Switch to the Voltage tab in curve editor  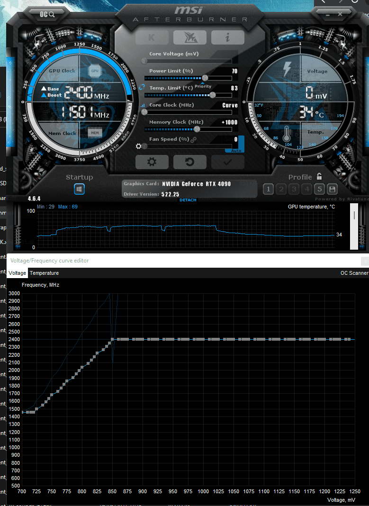18,273
